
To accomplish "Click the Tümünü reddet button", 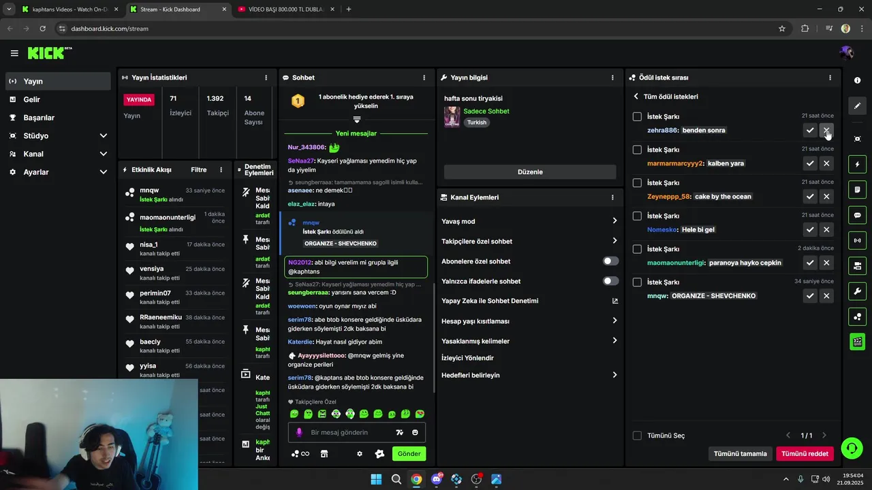I will point(805,454).
